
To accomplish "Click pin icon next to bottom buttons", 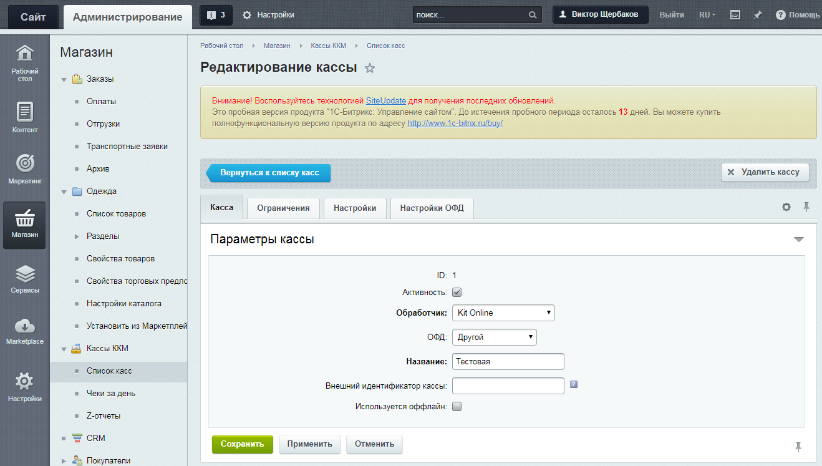I will (798, 447).
